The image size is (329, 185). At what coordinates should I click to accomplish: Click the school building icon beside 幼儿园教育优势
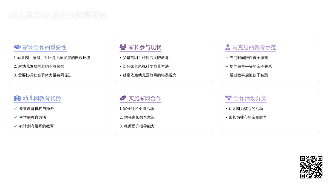pyautogui.click(x=17, y=98)
